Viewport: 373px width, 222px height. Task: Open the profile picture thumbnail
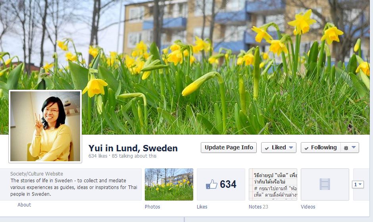(45, 126)
